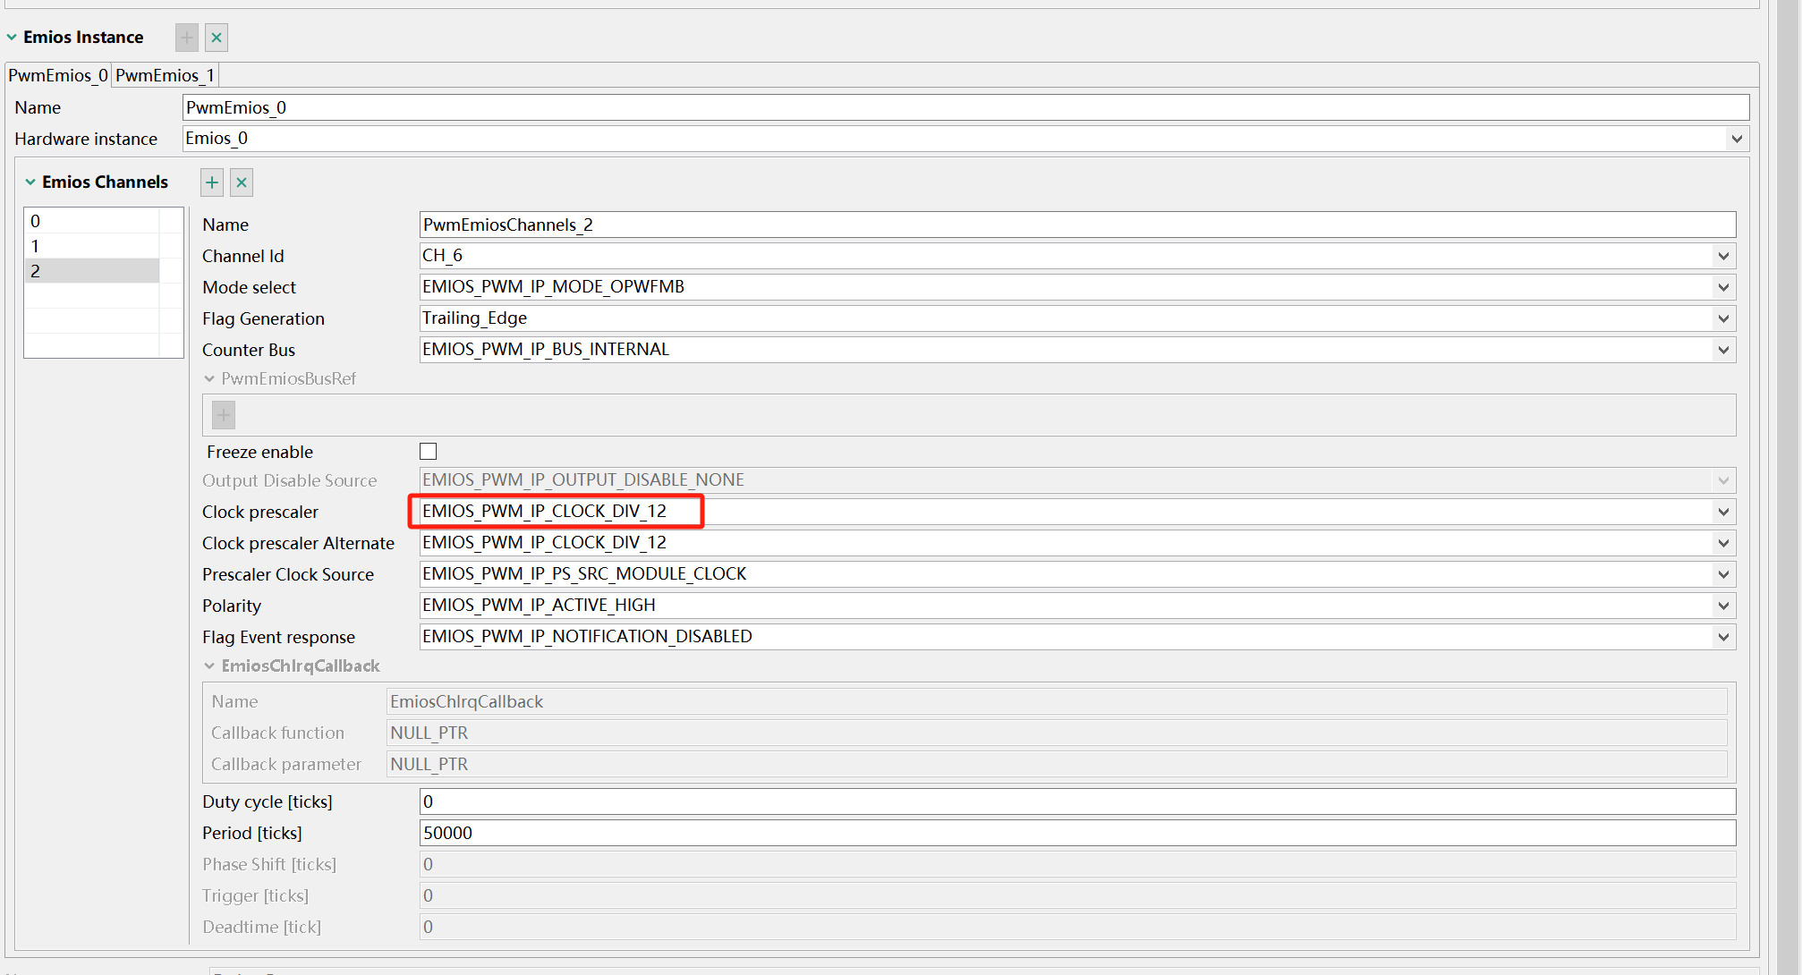Open the Polarity dropdown
Screen dimensions: 1802x975
coord(1723,606)
